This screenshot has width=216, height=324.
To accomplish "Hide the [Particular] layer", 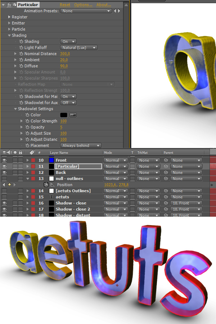I will [x=4, y=166].
